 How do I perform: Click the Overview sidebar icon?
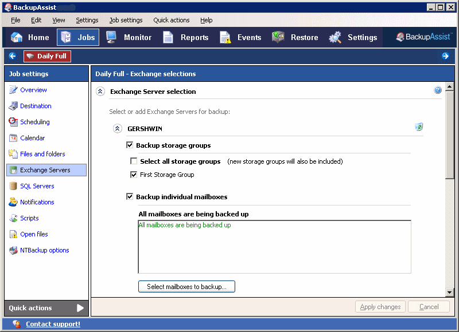[13, 90]
